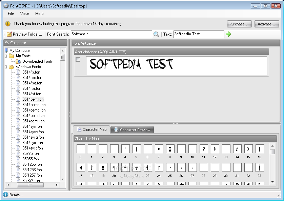The image size is (284, 201).
Task: Select the Downloaded Fonts folder icon
Action: pyautogui.click(x=18, y=61)
